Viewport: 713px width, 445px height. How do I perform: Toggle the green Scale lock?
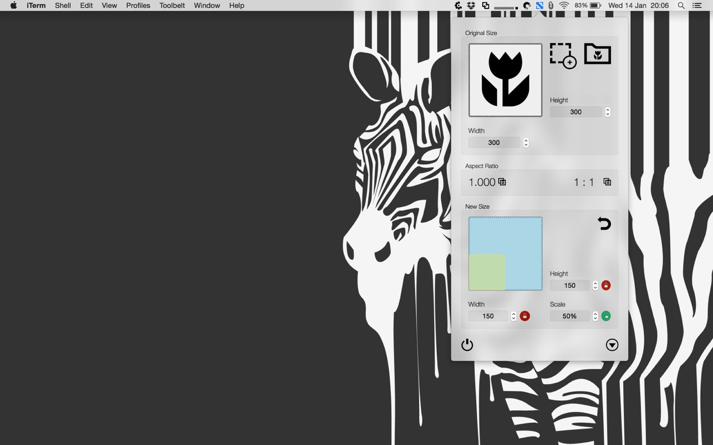click(x=606, y=316)
